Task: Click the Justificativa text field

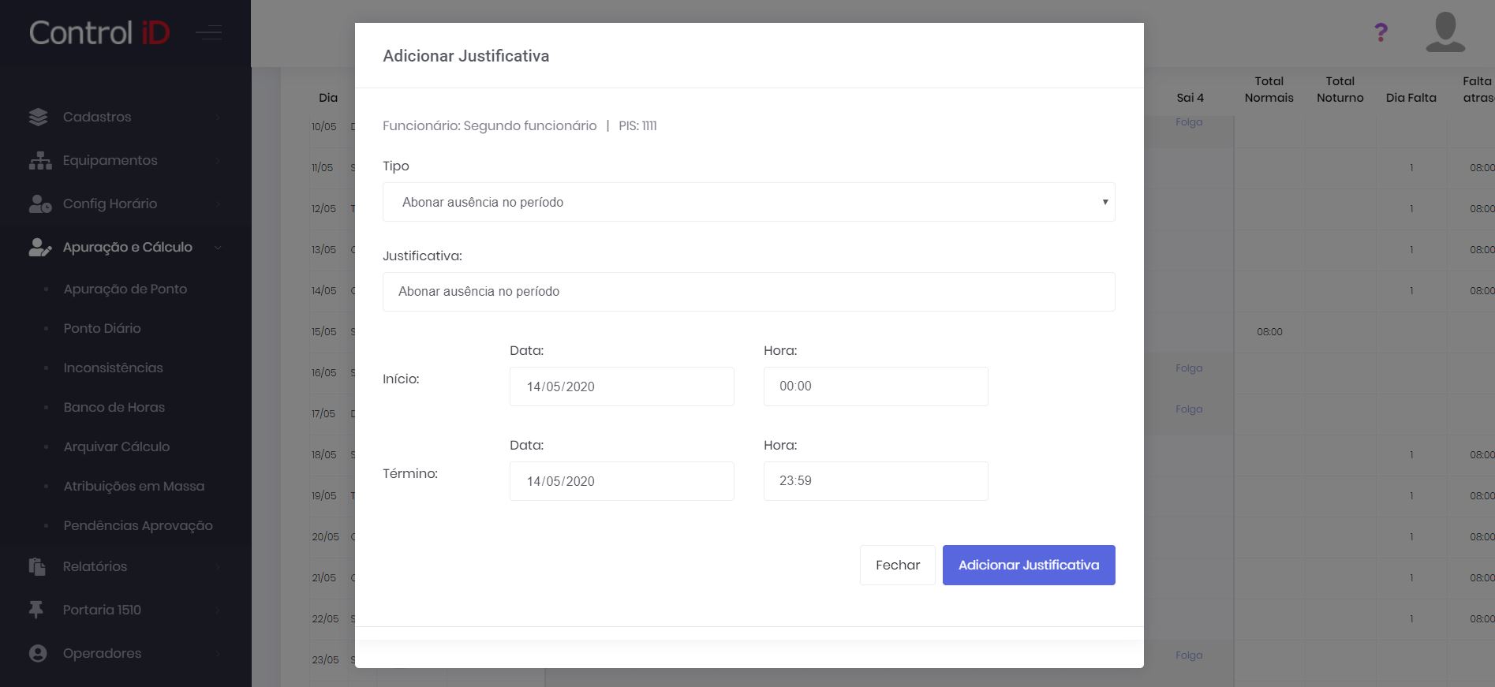Action: tap(749, 292)
